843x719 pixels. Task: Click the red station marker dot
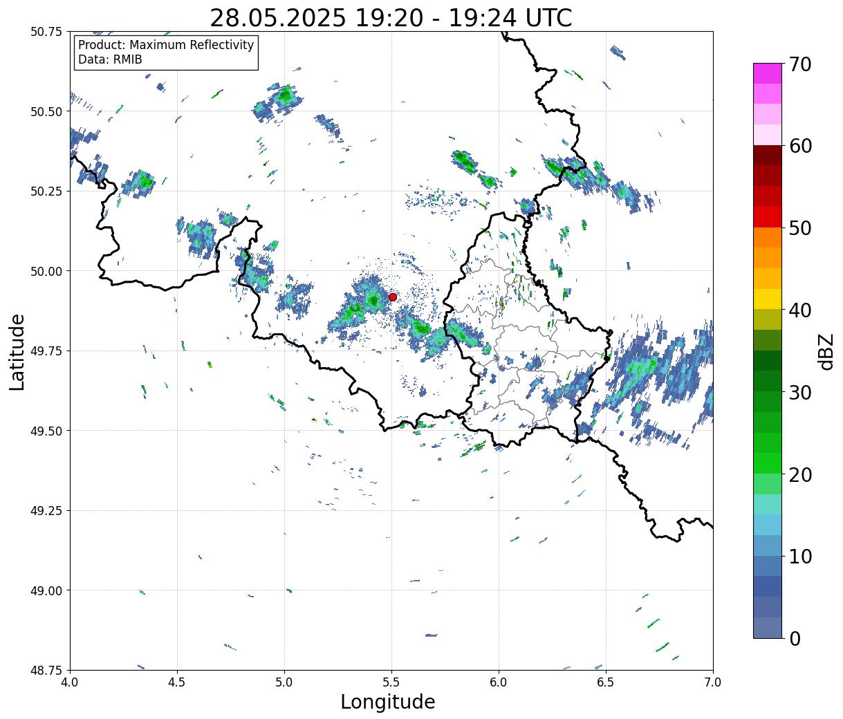point(393,297)
